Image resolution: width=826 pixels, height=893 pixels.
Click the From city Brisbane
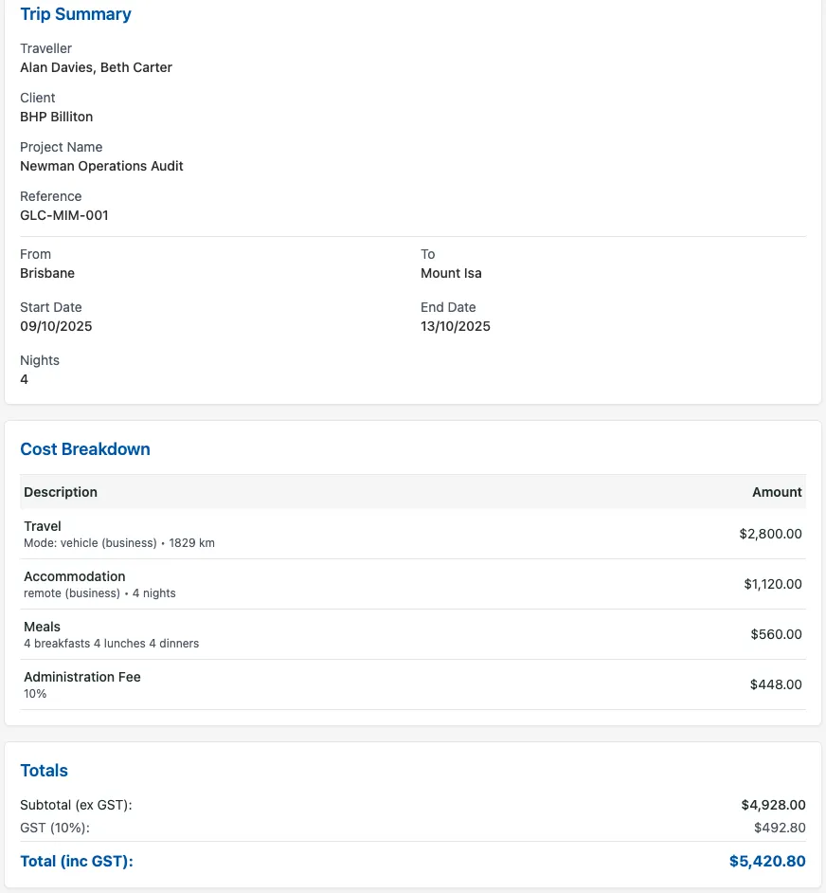click(47, 273)
